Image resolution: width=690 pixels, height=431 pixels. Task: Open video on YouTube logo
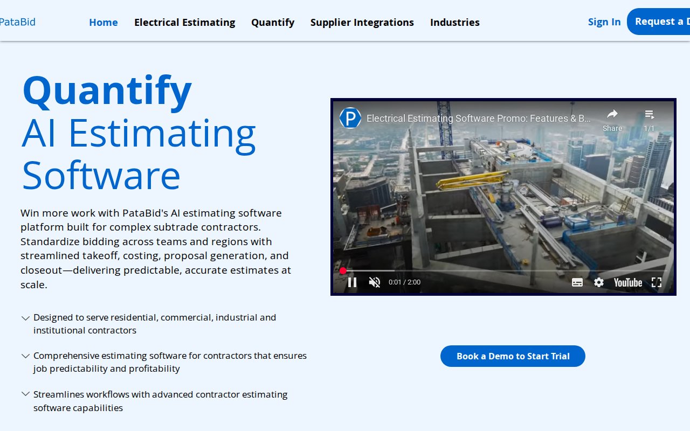(627, 282)
